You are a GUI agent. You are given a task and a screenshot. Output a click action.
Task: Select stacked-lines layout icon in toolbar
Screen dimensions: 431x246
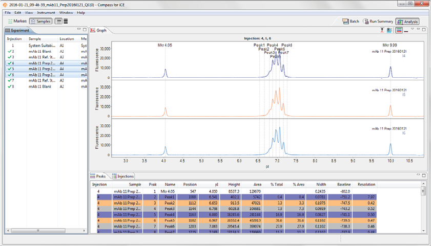(x=66, y=21)
